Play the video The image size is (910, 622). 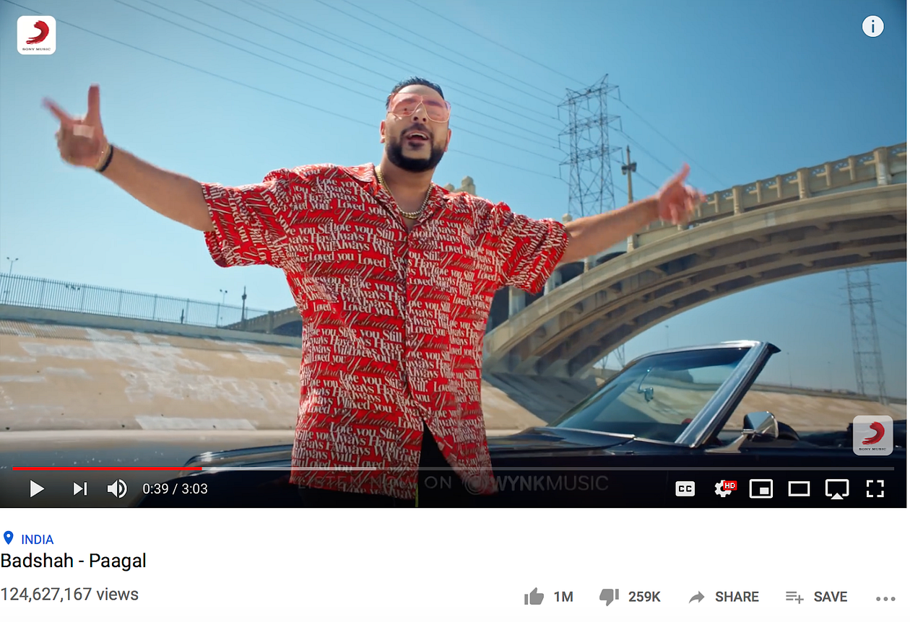tap(37, 489)
